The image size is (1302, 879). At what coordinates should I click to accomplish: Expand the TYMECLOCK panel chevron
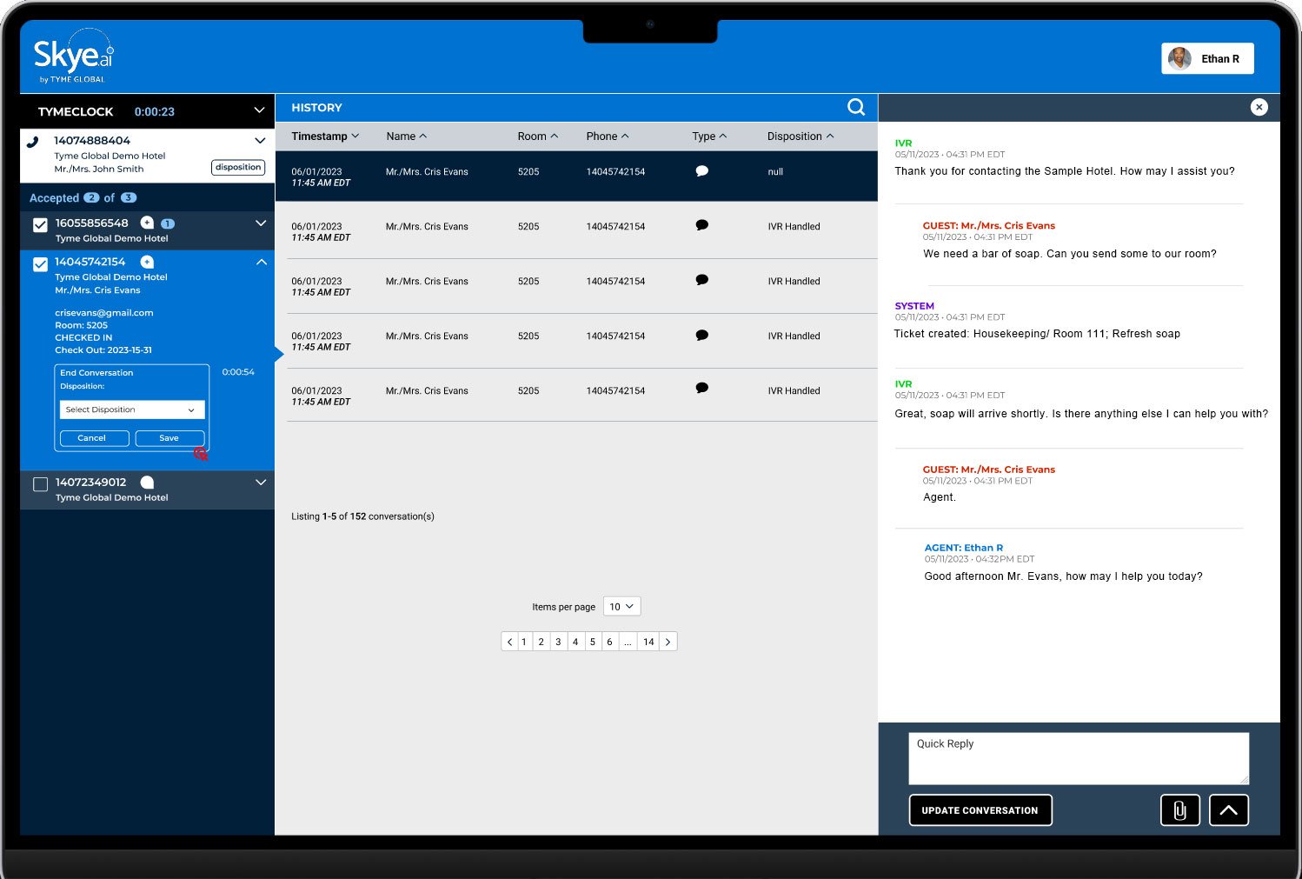coord(259,110)
